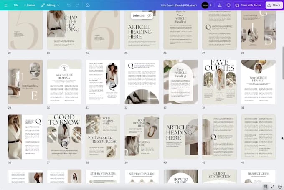This screenshot has height=190, width=284.
Task: Click the Share button
Action: pyautogui.click(x=274, y=5)
